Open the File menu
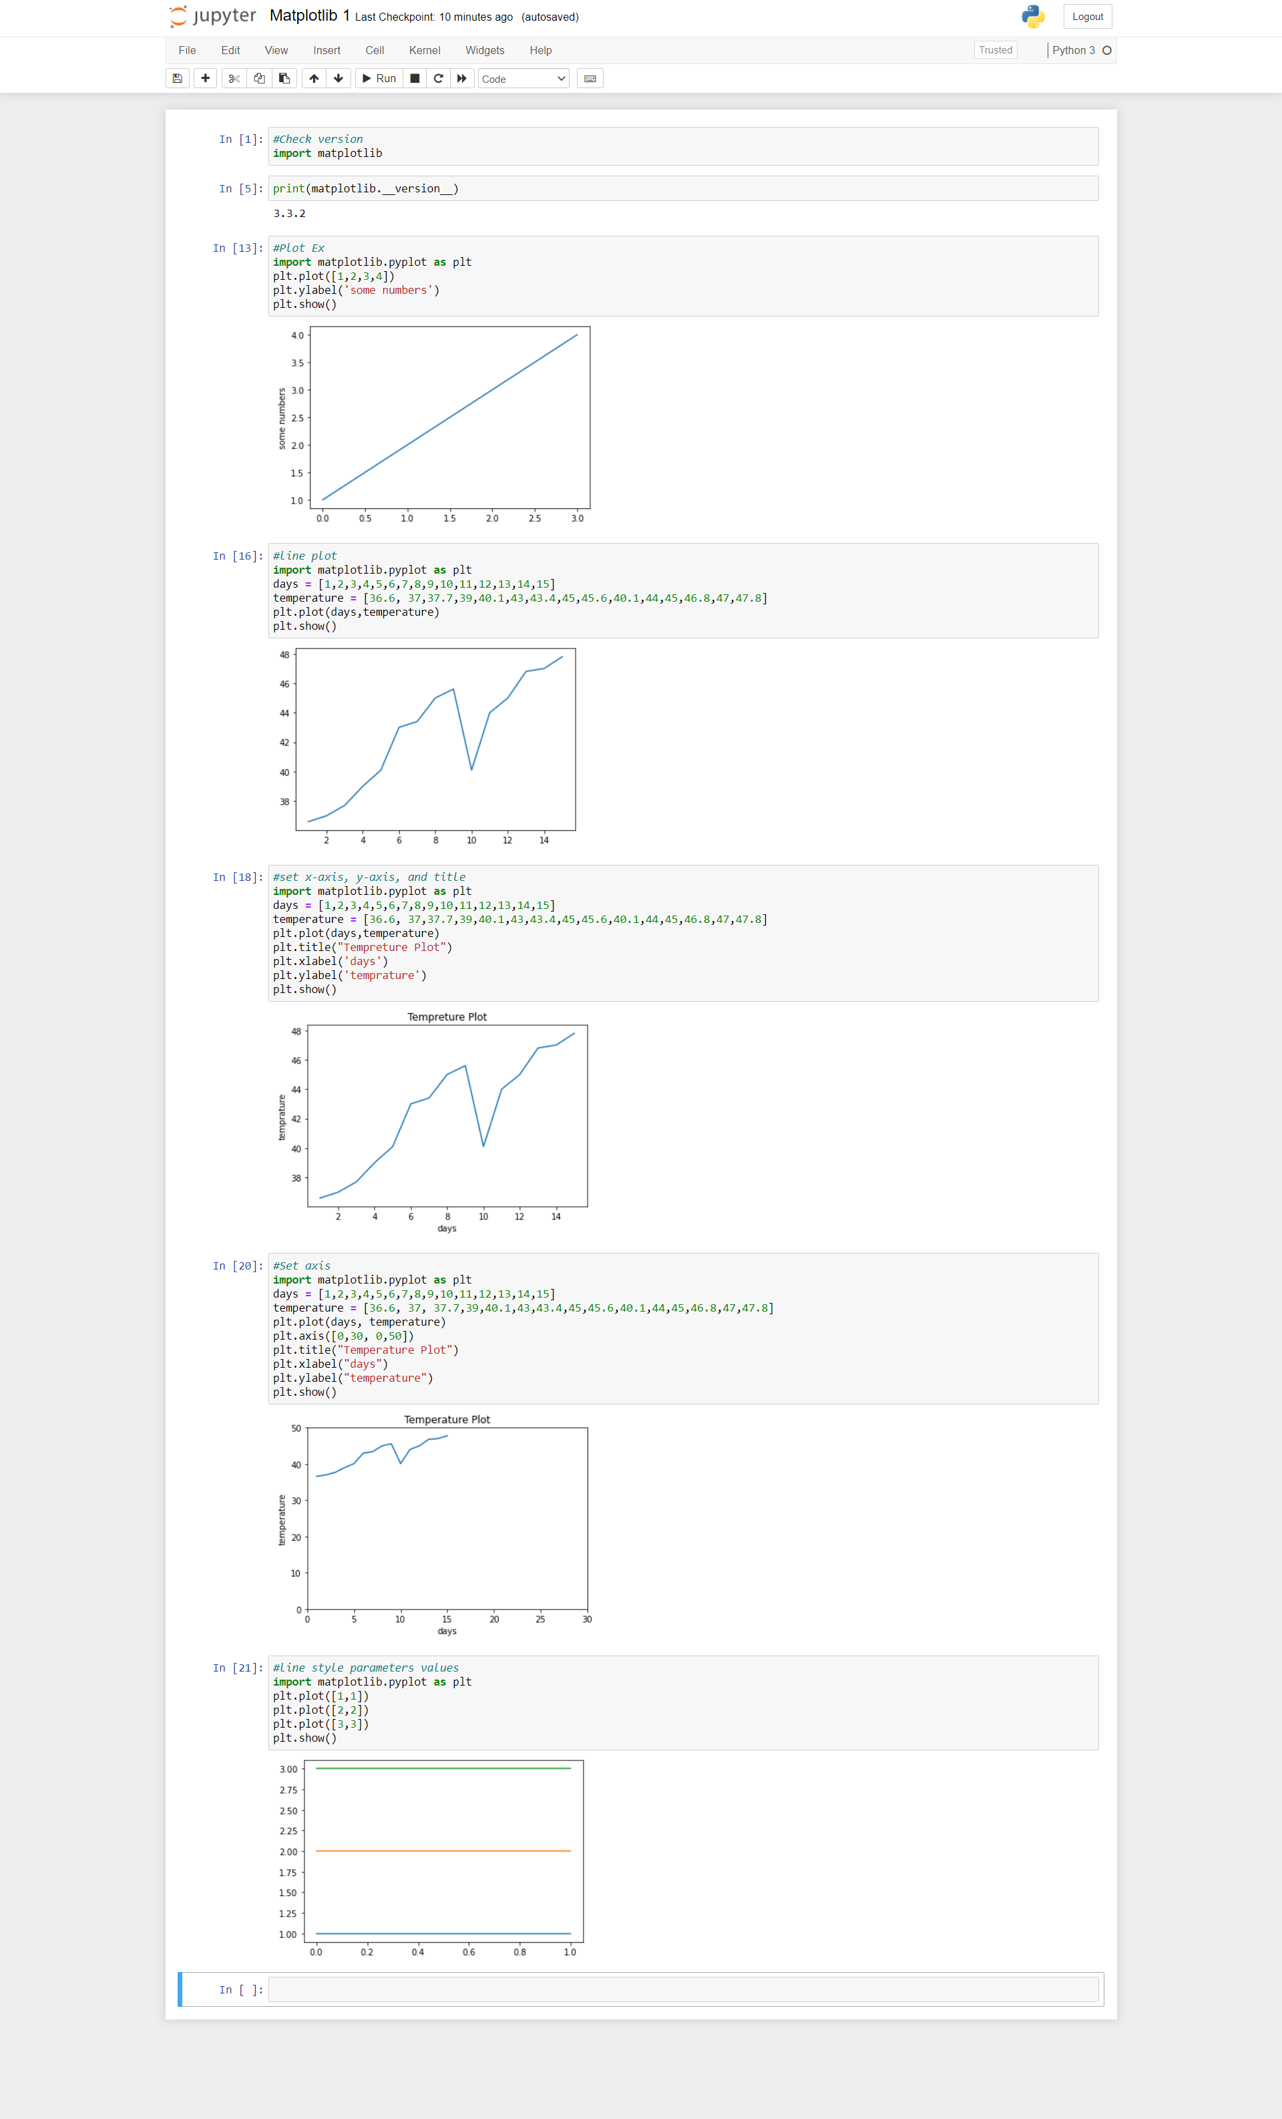The width and height of the screenshot is (1282, 2119). pyautogui.click(x=186, y=50)
